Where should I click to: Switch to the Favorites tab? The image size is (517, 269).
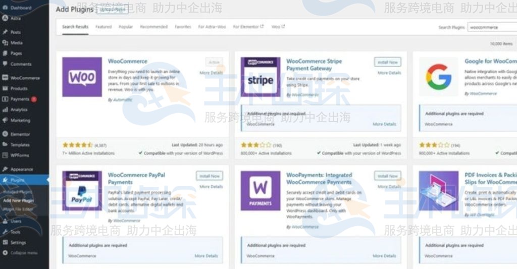click(183, 27)
